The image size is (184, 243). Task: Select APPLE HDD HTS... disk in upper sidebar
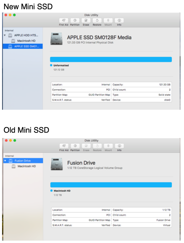tap(23, 35)
